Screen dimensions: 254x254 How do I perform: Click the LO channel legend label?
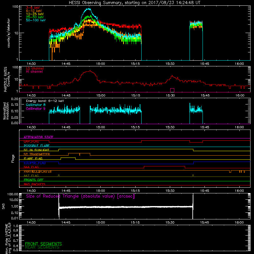35,68
